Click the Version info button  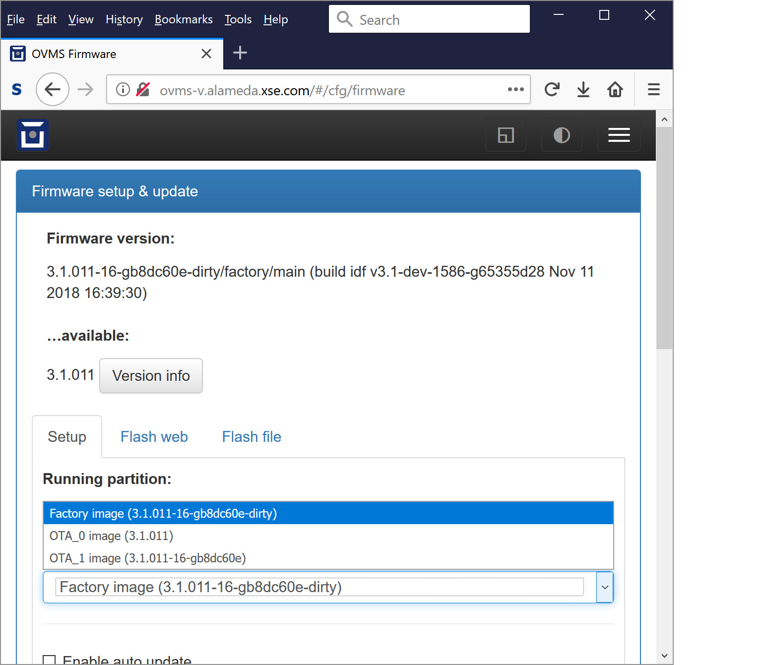[x=151, y=376]
